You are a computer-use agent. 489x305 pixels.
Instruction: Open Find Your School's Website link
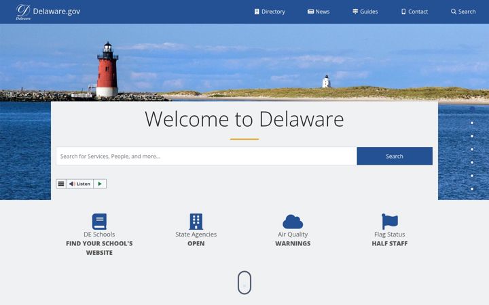[99, 248]
